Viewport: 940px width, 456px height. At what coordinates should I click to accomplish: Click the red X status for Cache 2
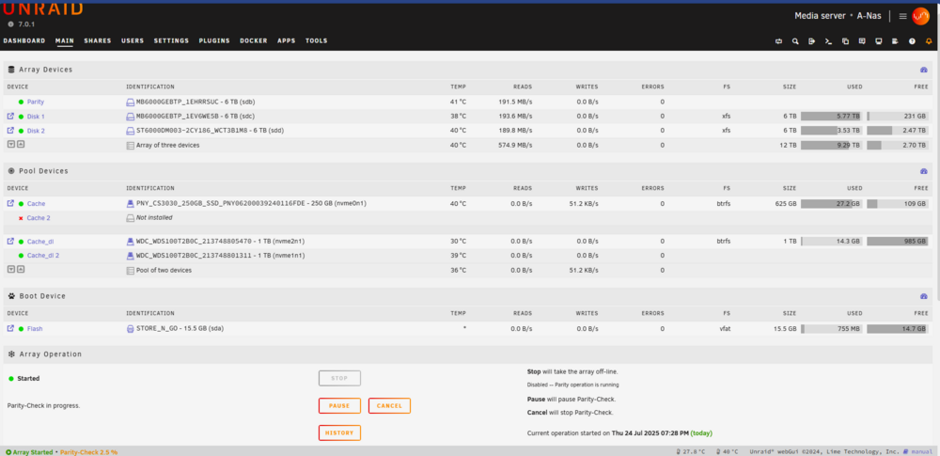(x=21, y=218)
